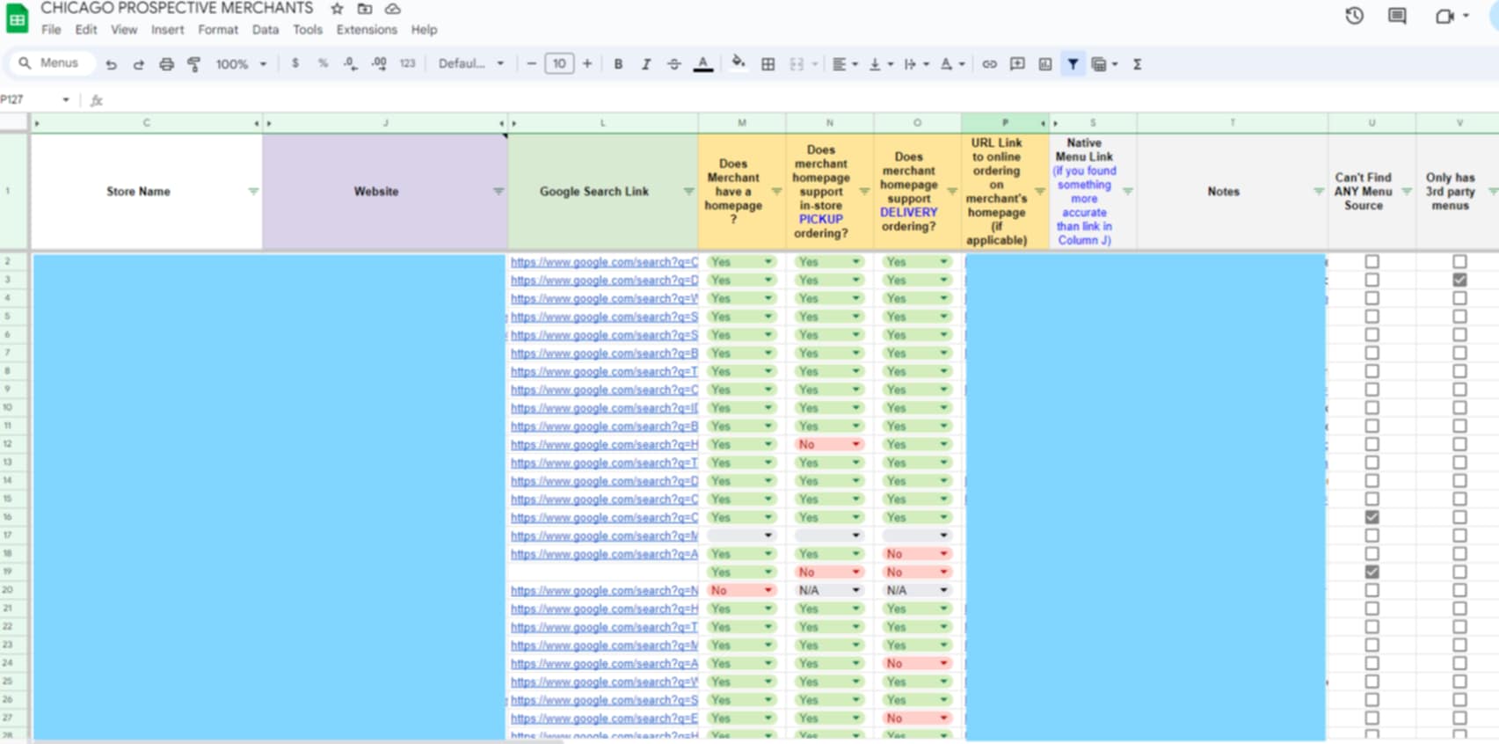Select the column M header
Viewport: 1499px width, 744px height.
742,123
